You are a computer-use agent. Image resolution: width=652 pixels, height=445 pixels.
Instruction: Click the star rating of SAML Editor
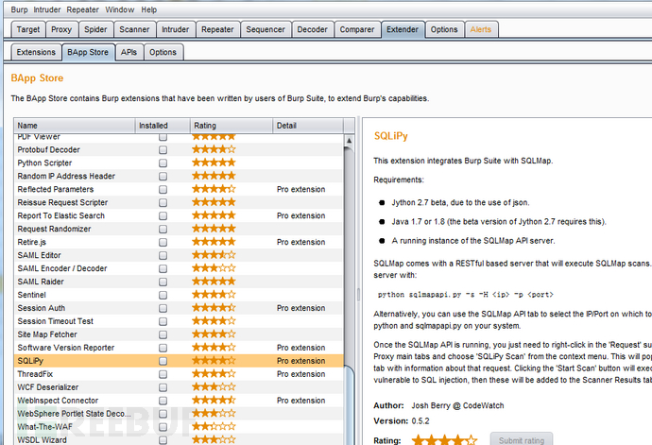pyautogui.click(x=214, y=255)
